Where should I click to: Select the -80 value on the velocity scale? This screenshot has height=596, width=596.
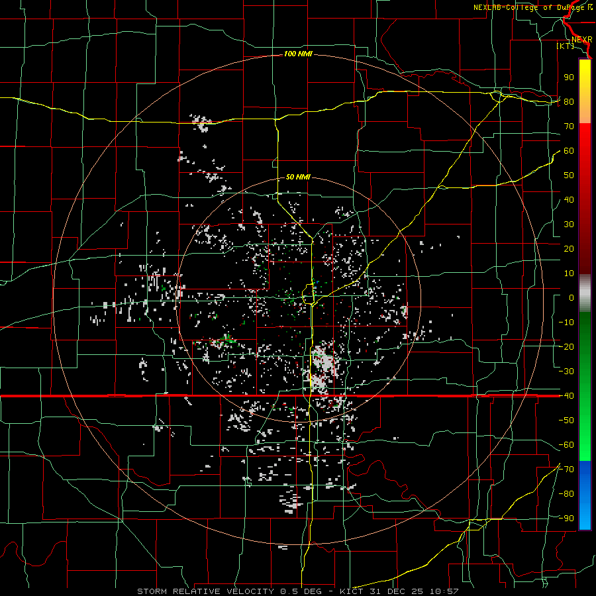(566, 494)
